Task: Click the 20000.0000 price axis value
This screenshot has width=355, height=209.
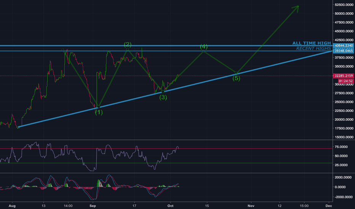Action: coord(344,120)
